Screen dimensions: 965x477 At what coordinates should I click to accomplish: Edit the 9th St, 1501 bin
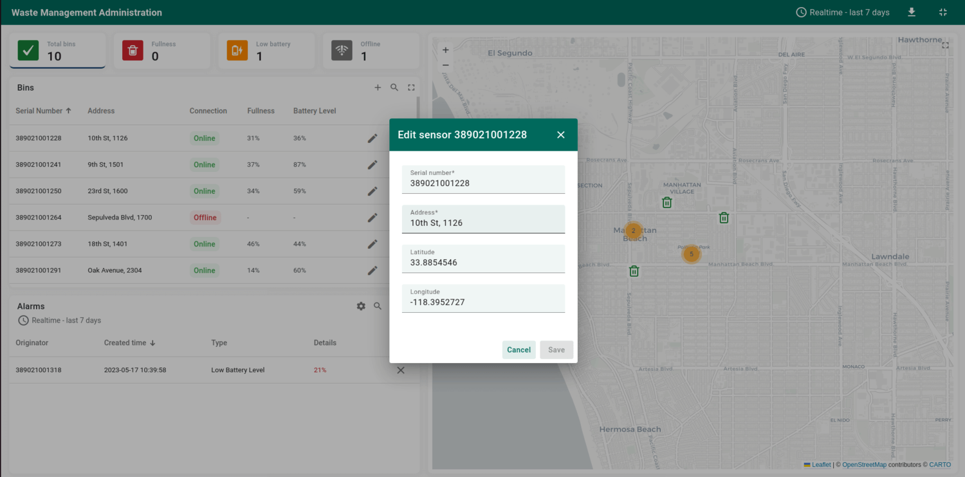[372, 165]
